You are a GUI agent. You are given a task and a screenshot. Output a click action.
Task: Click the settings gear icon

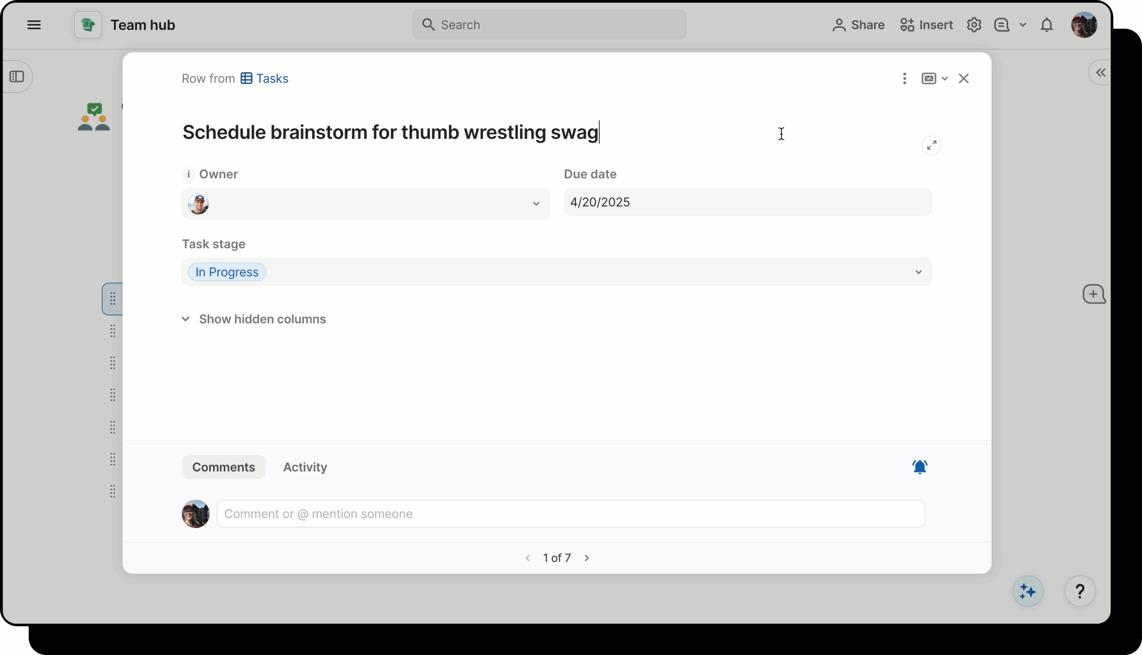tap(974, 25)
